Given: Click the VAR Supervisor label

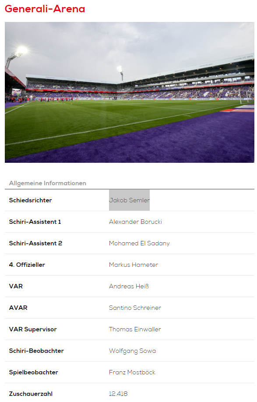Looking at the screenshot, I should coord(33,330).
